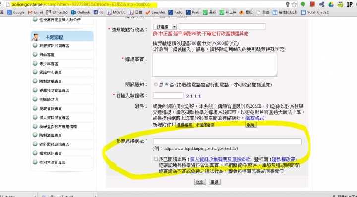Open the 隱私權政策 link

pos(283,159)
